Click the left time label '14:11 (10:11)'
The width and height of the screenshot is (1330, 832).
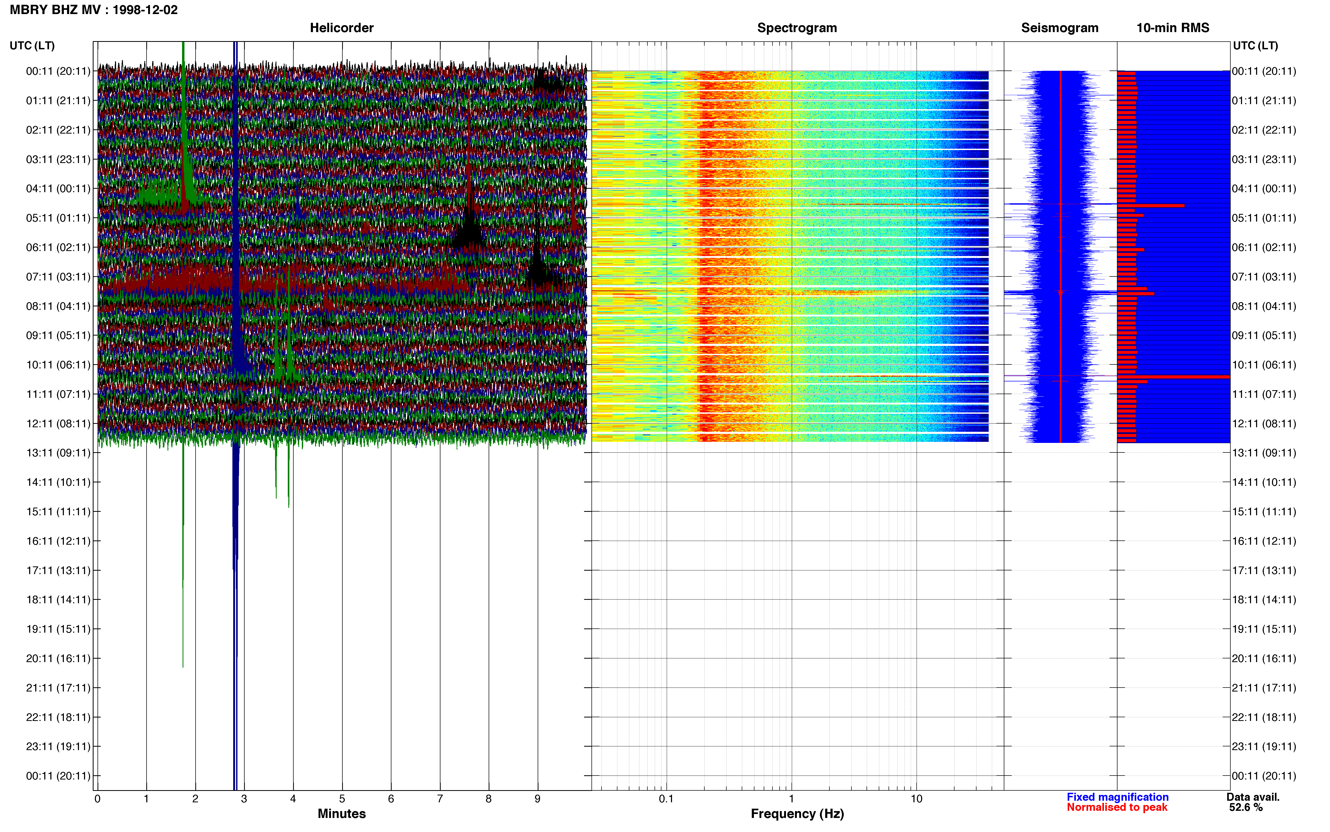coord(58,483)
